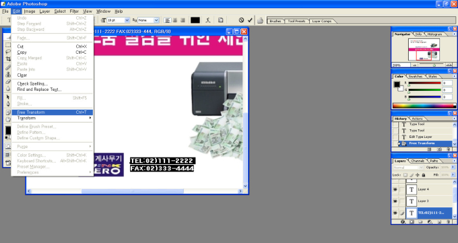Hide Layer 3 with its eye icon

coord(395,201)
